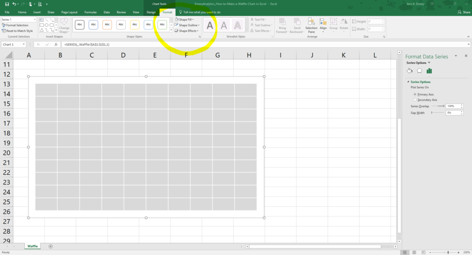This screenshot has width=472, height=255.
Task: Click Reset to Match Style
Action: click(x=17, y=31)
